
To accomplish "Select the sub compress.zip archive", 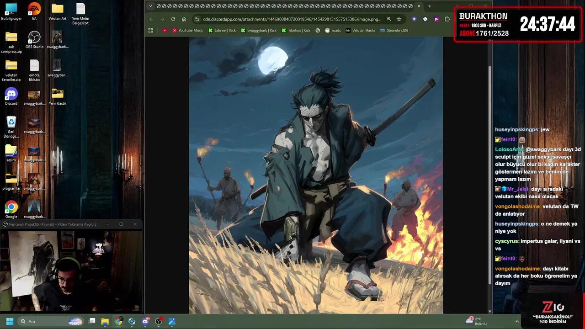I will click(11, 42).
